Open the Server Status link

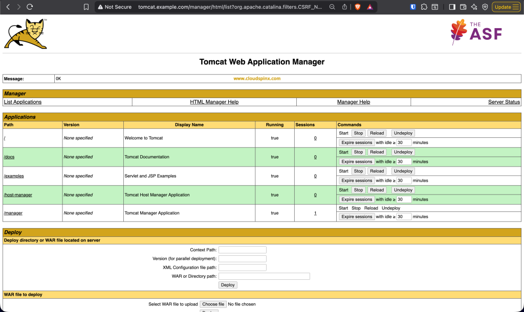click(504, 102)
